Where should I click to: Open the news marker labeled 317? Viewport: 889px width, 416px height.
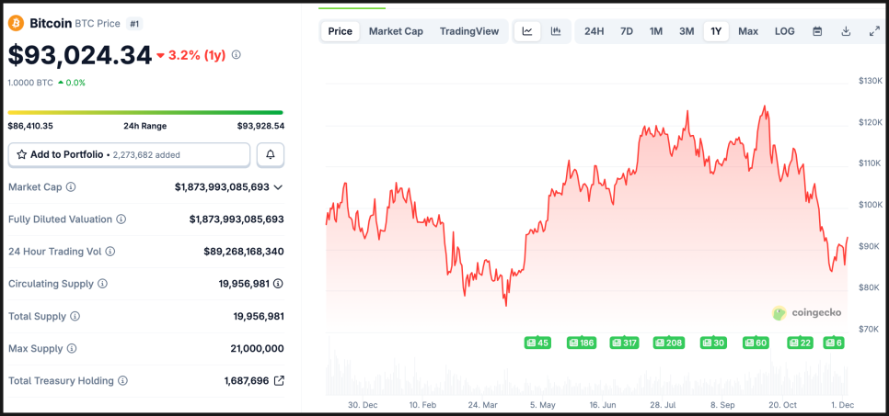625,343
